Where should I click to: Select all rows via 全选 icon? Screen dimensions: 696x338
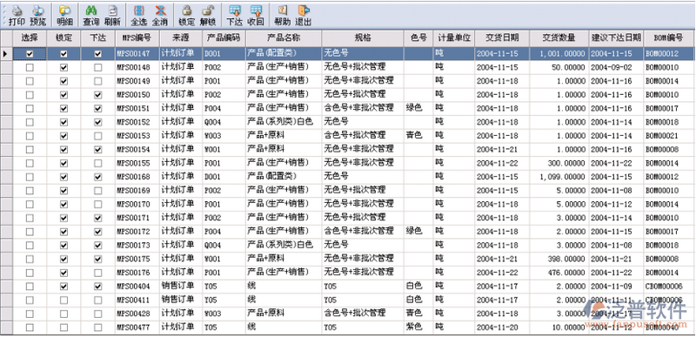(139, 15)
